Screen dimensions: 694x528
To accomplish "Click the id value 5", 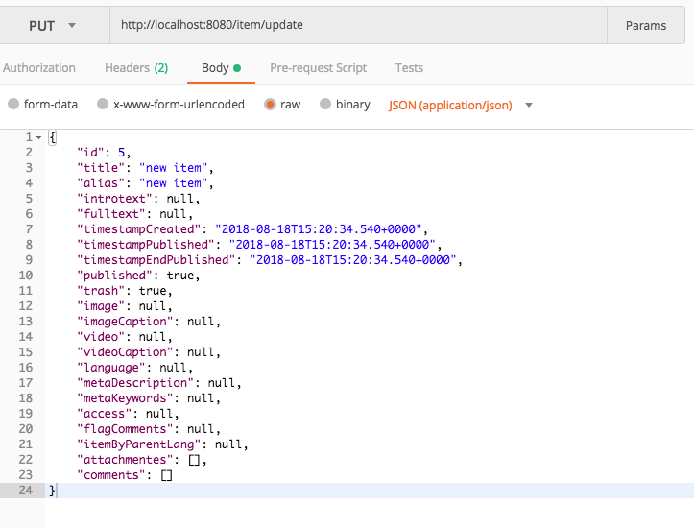I will point(121,153).
